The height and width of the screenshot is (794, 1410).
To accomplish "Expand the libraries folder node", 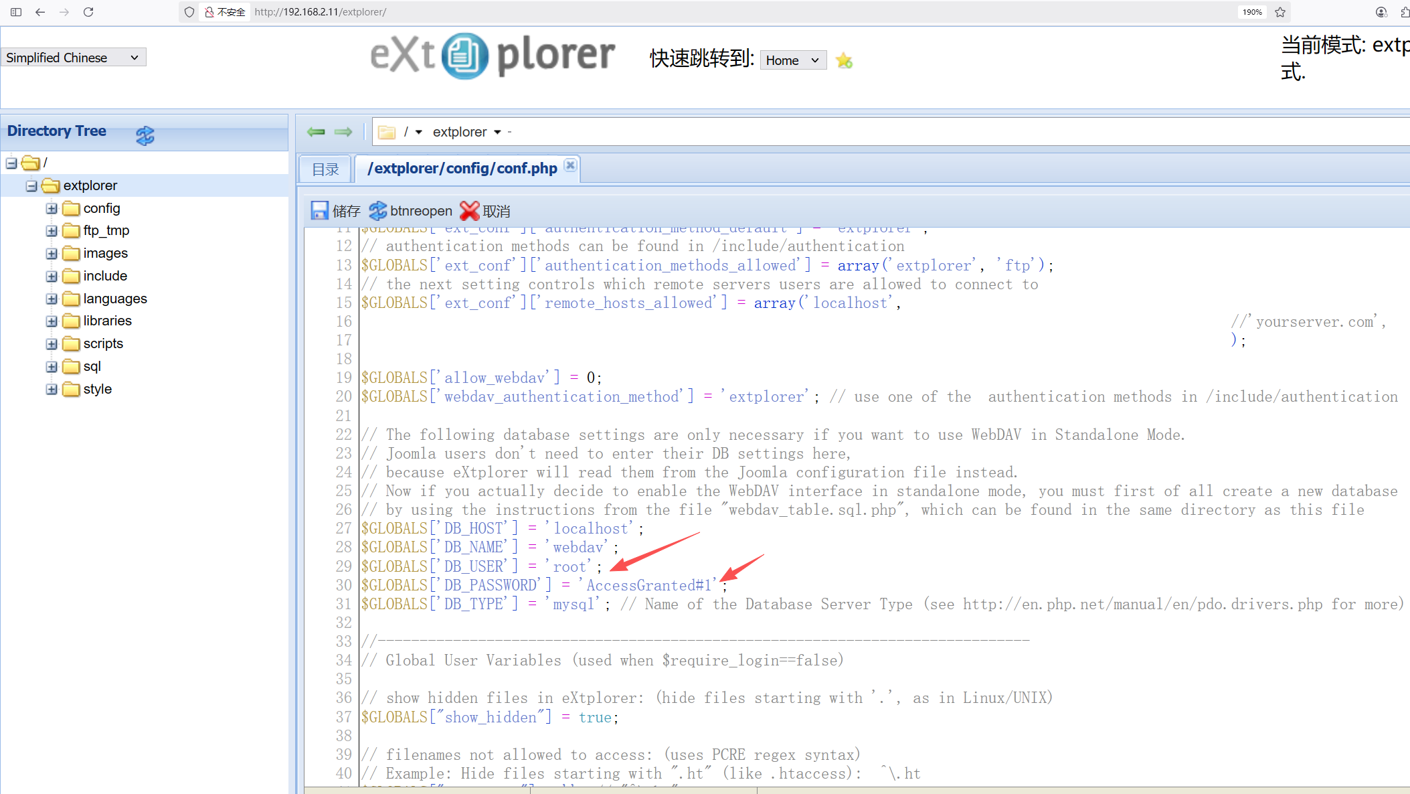I will 52,321.
